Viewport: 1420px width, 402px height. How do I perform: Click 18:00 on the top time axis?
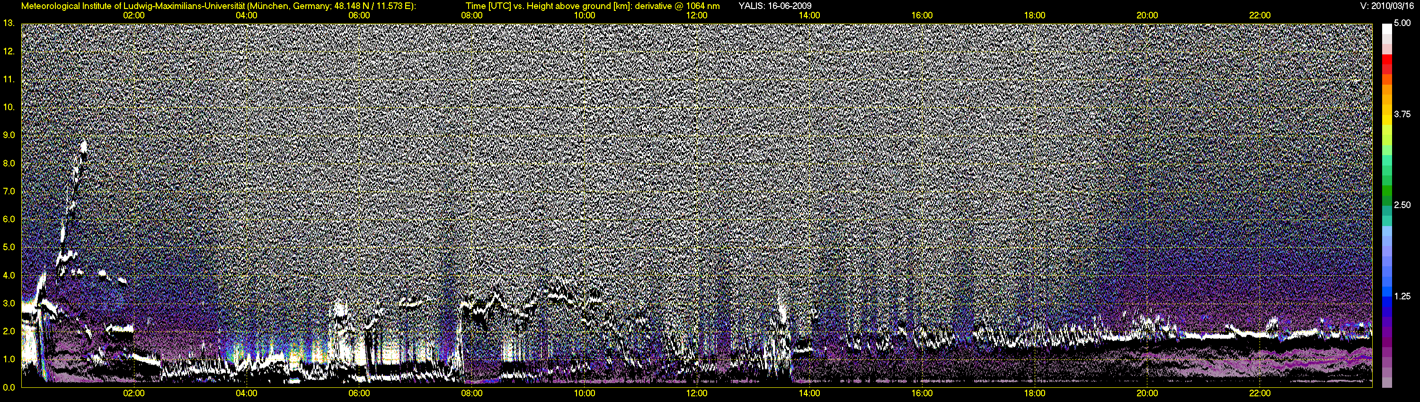click(x=1035, y=16)
